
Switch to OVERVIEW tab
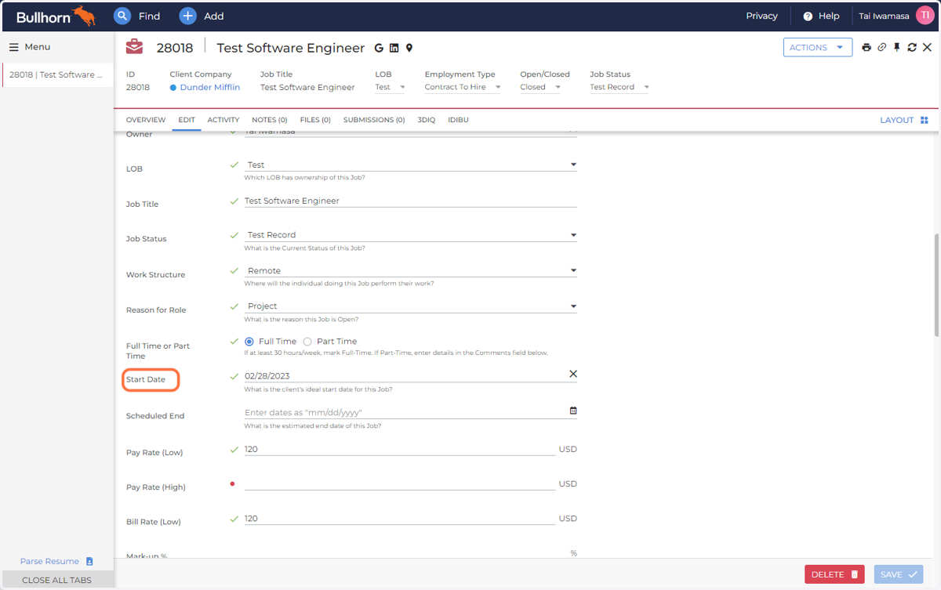pos(146,120)
